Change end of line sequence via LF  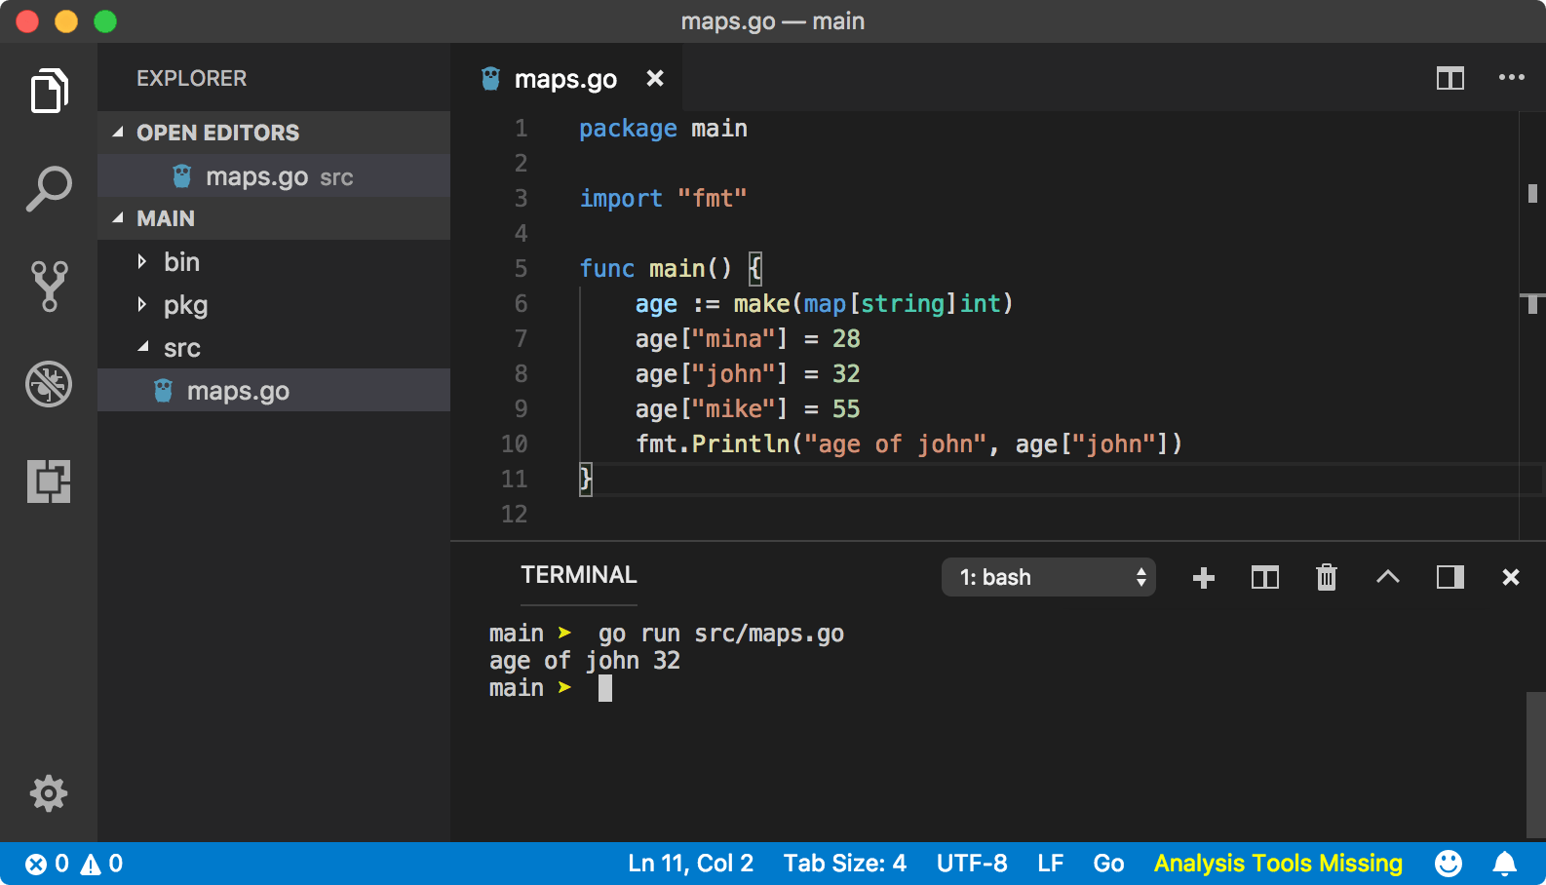click(1050, 864)
